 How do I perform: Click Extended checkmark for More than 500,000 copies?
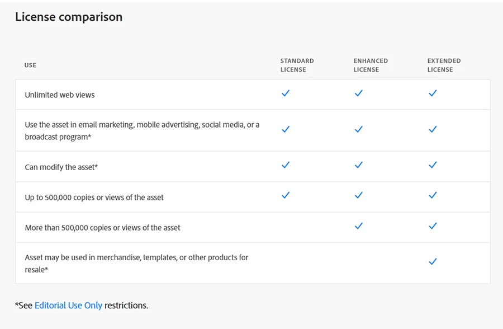coord(433,226)
